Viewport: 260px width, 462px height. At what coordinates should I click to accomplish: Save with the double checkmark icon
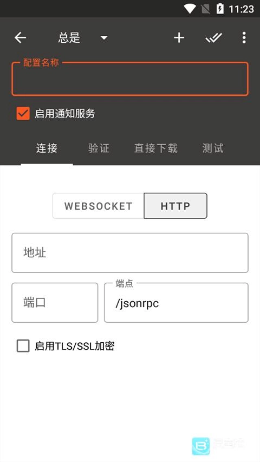pos(213,38)
